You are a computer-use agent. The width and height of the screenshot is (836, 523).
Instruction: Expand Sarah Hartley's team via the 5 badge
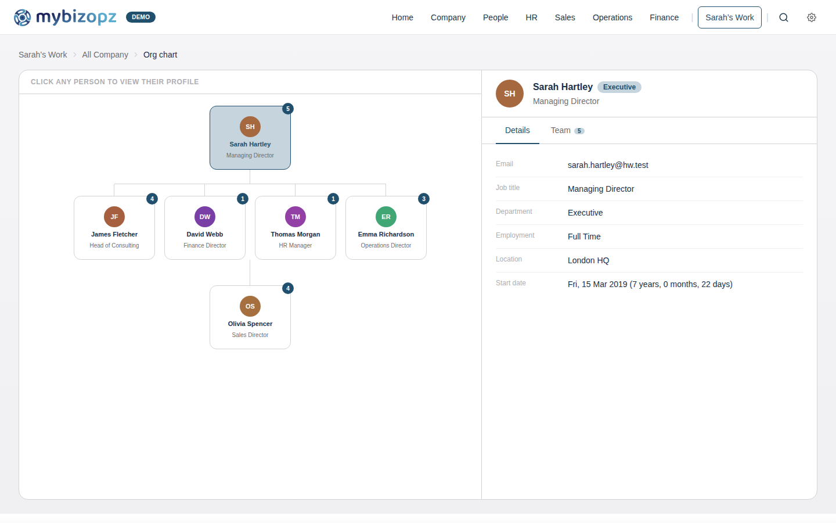pyautogui.click(x=287, y=109)
